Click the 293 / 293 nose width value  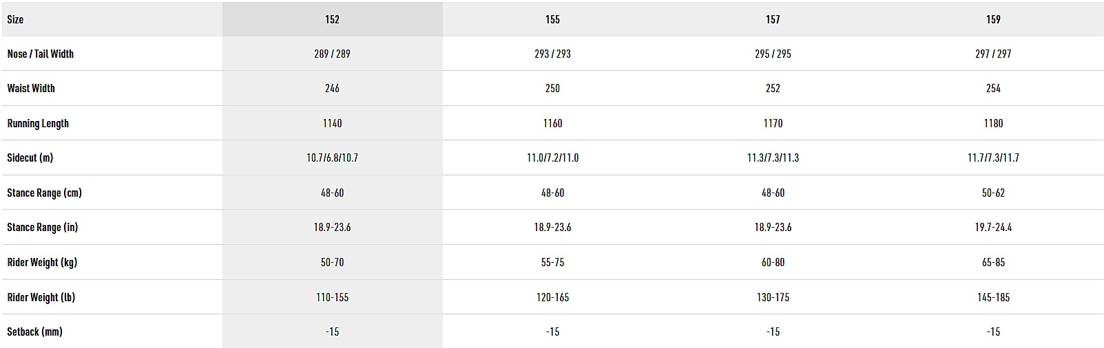point(552,54)
